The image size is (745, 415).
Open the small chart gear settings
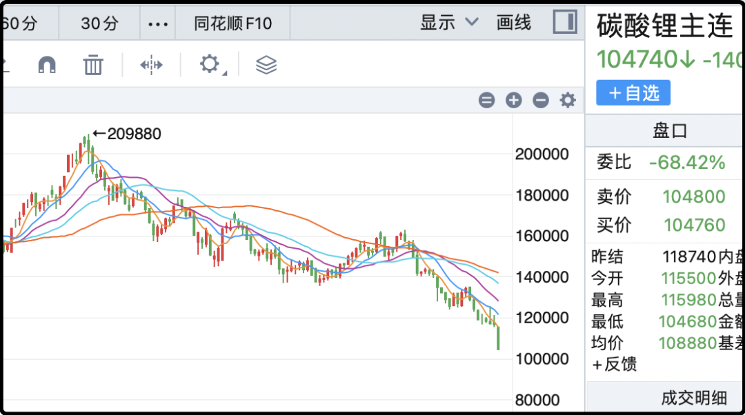[568, 100]
